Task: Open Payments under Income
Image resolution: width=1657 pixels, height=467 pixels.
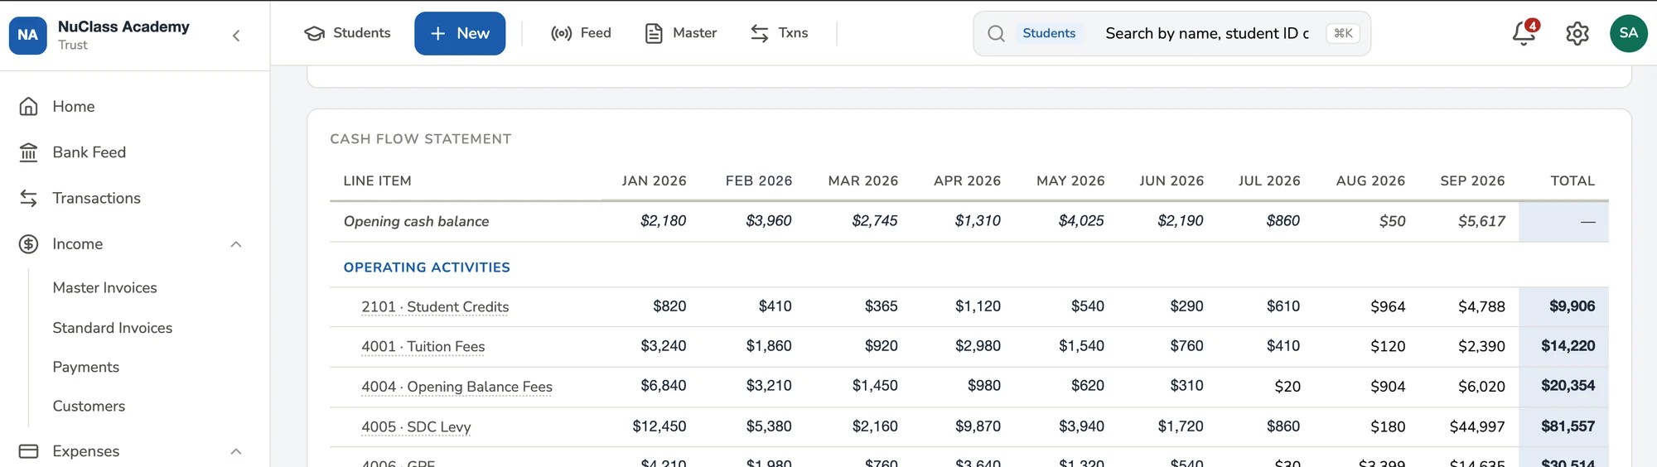Action: point(86,367)
